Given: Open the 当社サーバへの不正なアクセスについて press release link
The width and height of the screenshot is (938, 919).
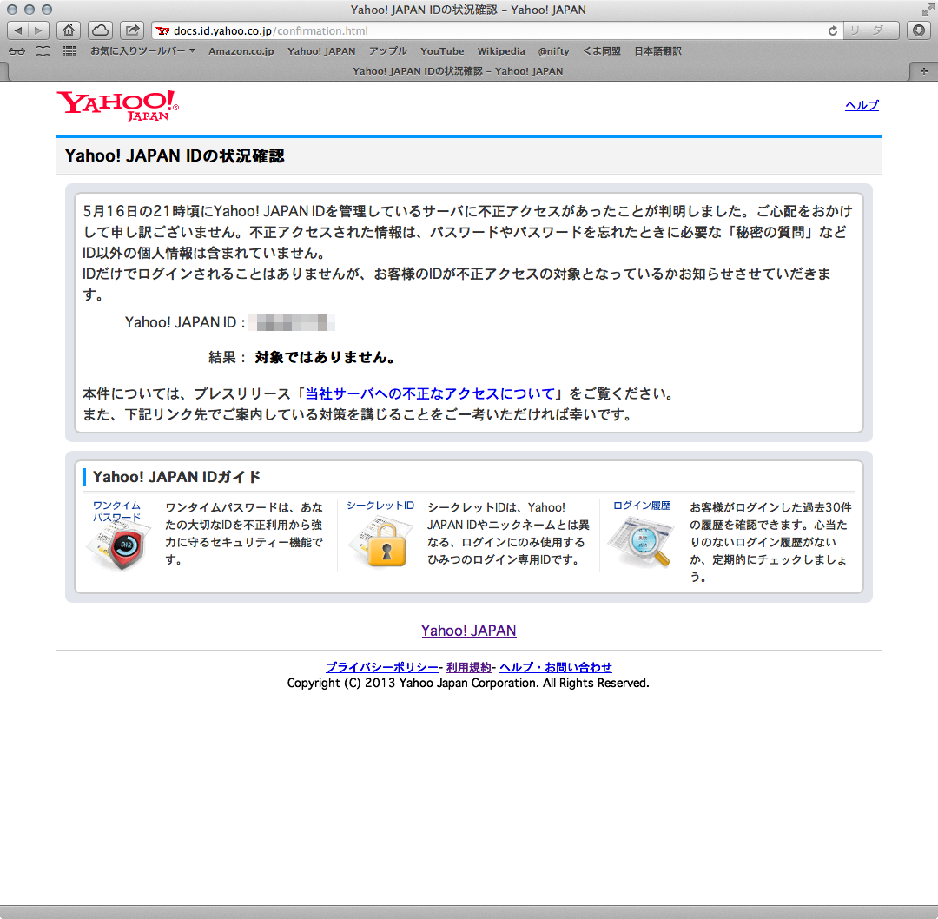Looking at the screenshot, I should (430, 393).
